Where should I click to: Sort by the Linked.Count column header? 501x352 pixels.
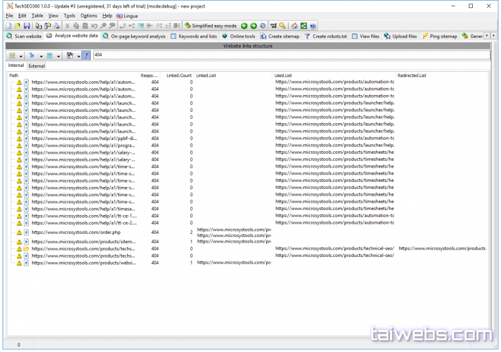click(x=178, y=75)
